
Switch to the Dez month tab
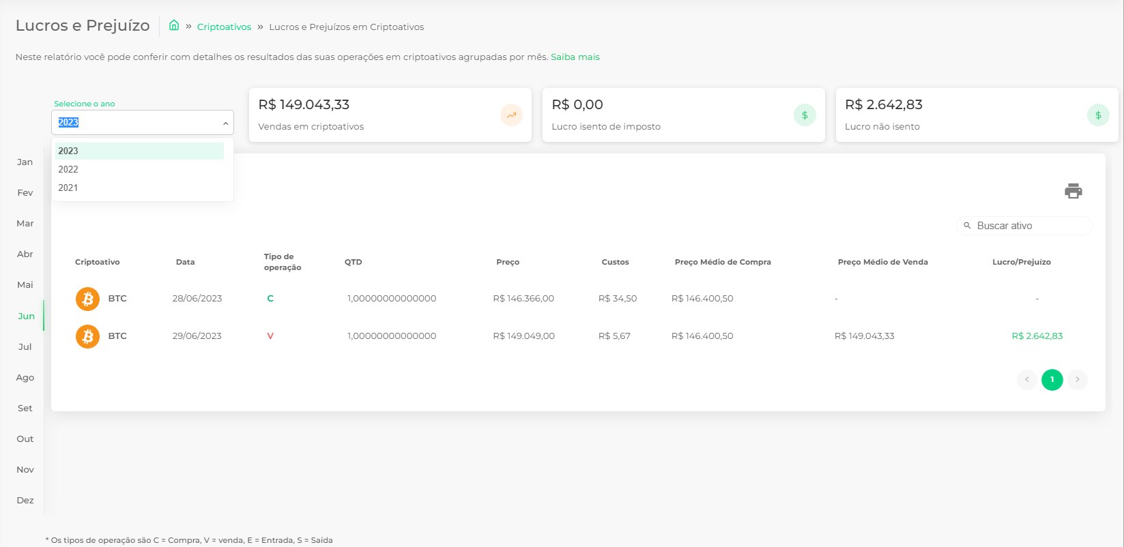25,501
